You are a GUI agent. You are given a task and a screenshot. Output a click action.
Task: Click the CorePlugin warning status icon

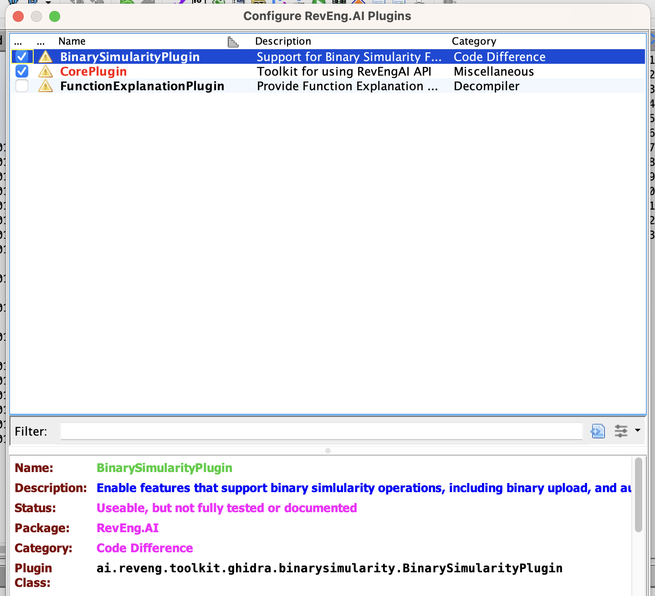click(45, 71)
